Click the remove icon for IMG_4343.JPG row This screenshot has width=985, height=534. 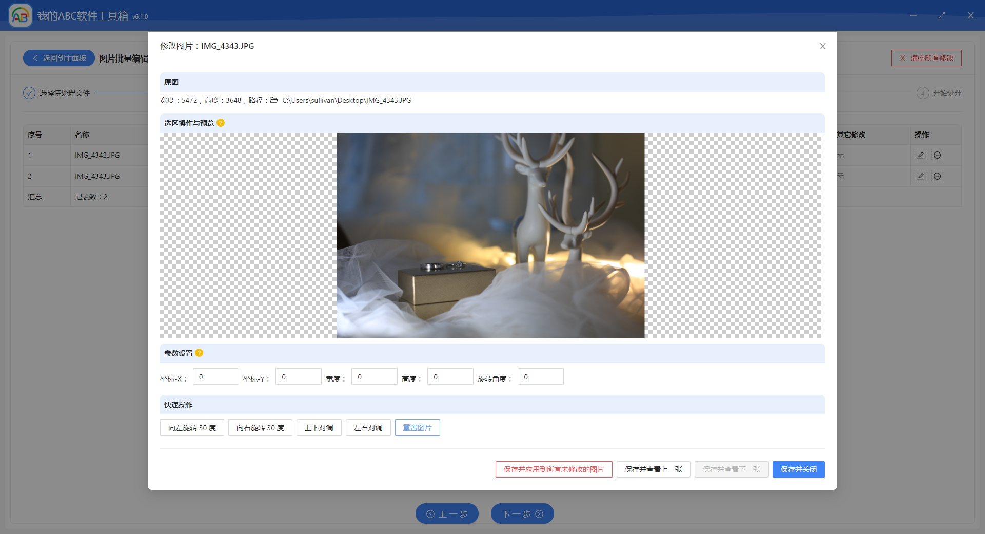coord(937,176)
